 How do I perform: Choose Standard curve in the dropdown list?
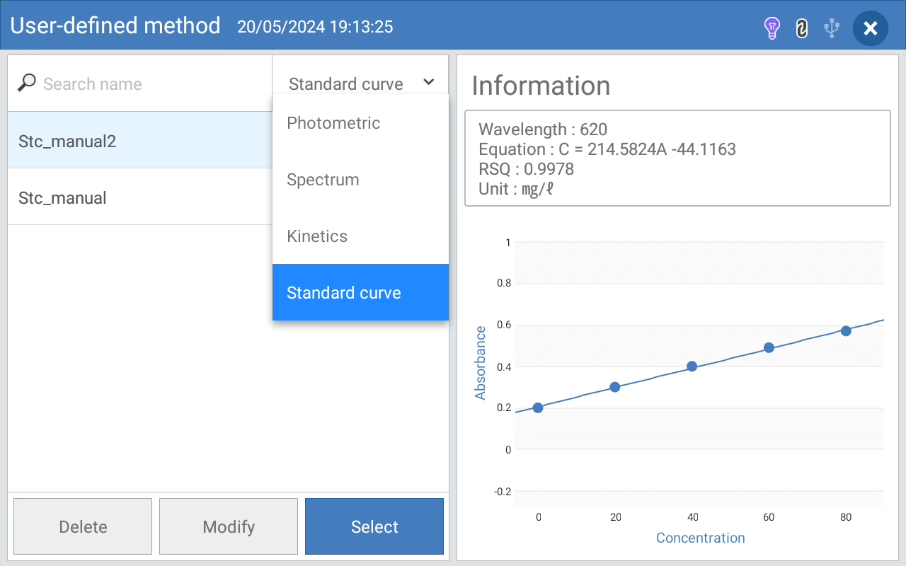360,293
